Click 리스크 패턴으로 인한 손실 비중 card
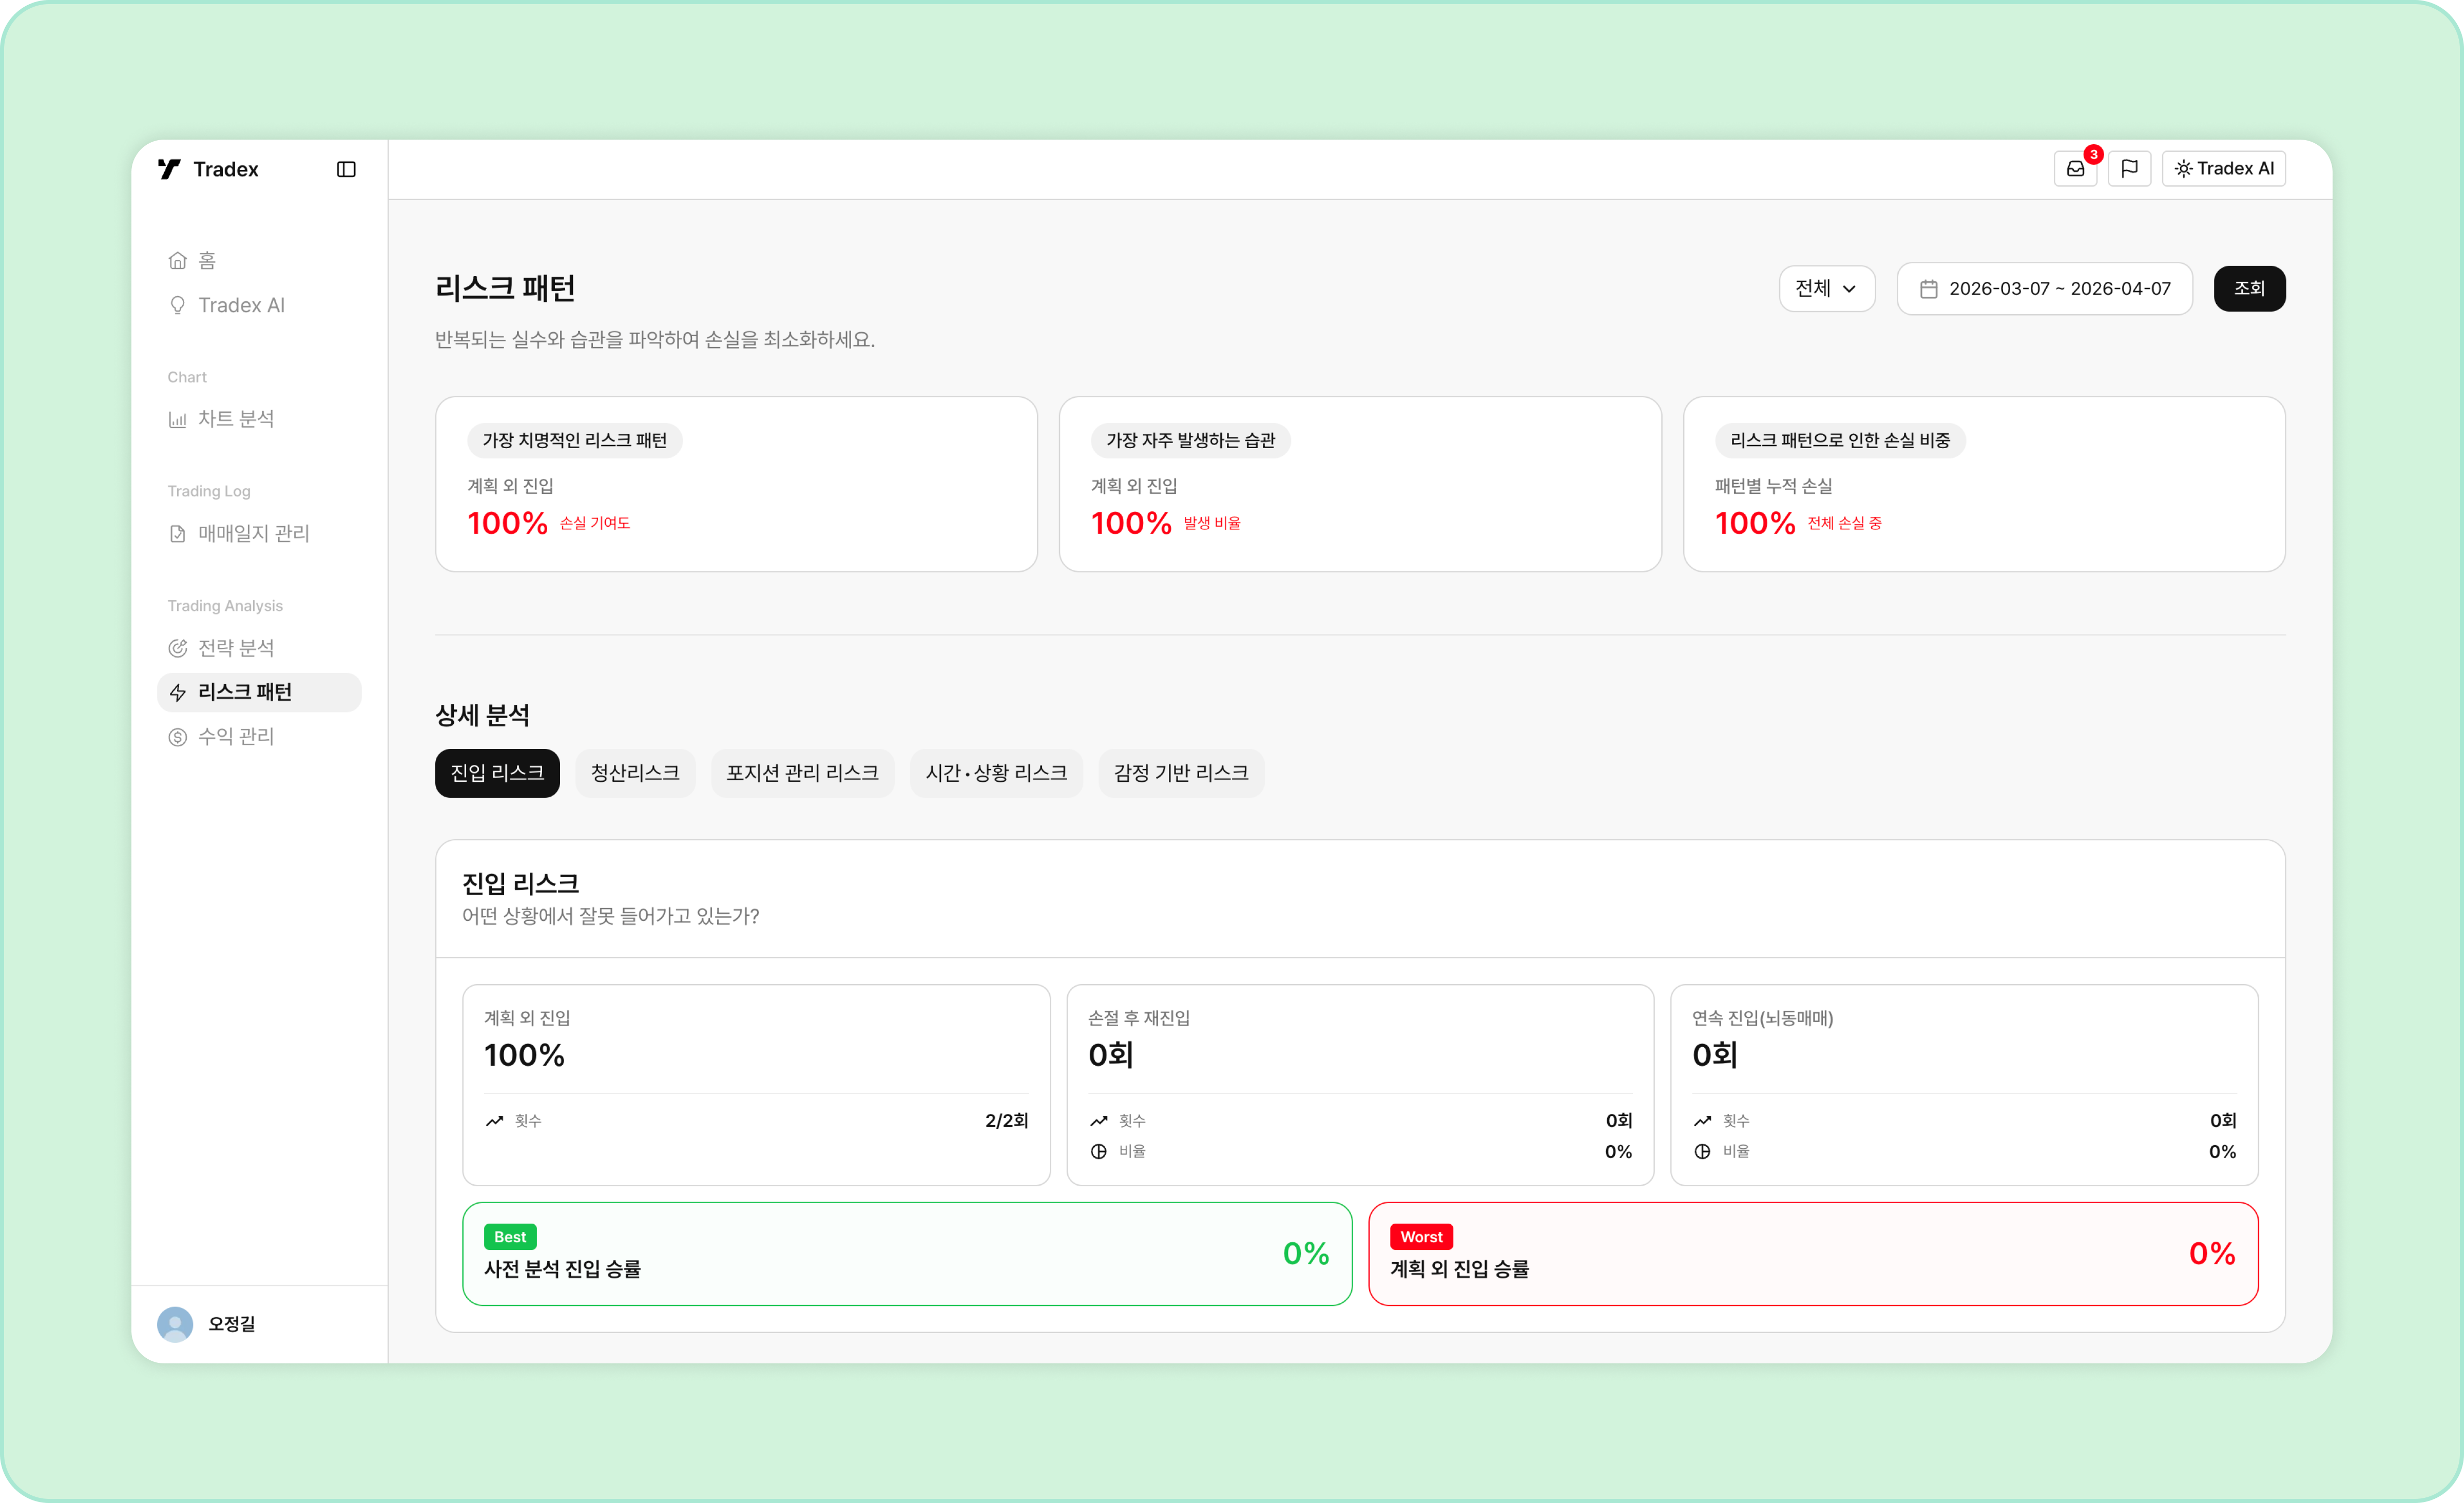The width and height of the screenshot is (2464, 1503). tap(1984, 484)
